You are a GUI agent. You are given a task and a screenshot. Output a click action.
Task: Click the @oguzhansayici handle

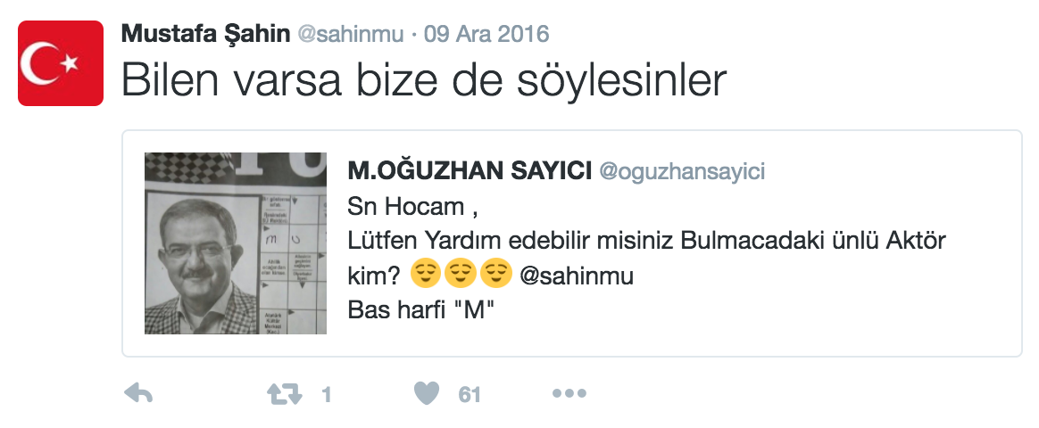click(x=682, y=171)
